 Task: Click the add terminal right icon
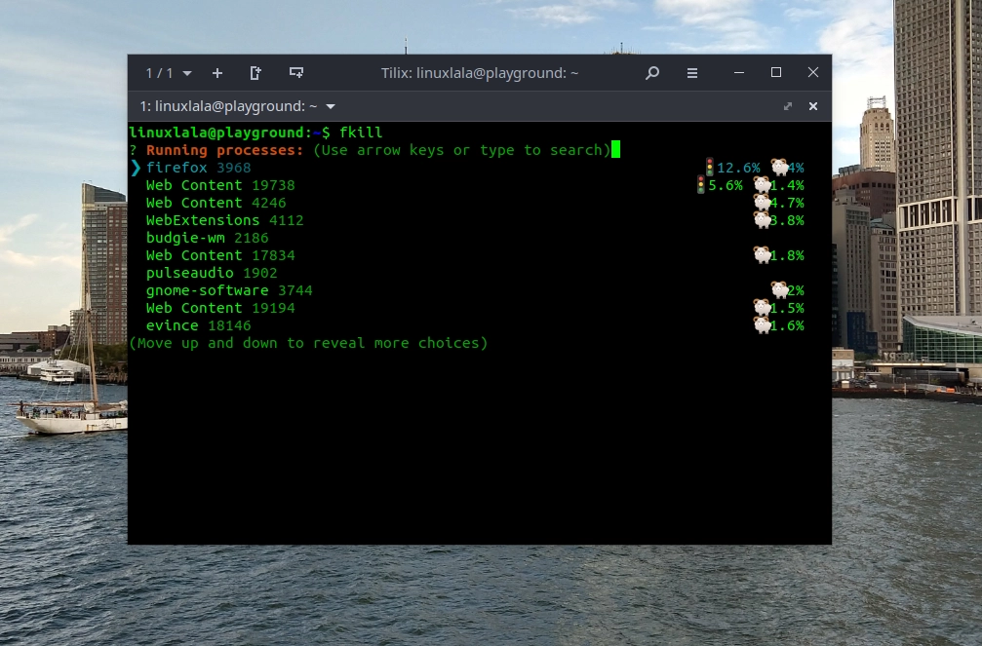255,73
